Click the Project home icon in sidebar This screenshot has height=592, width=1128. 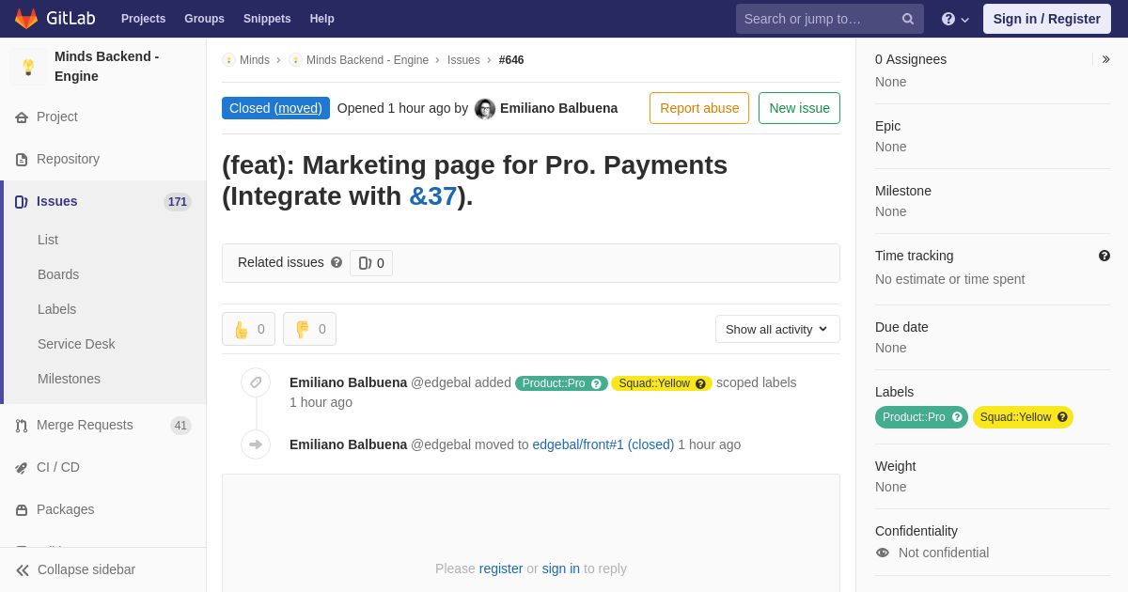coord(22,117)
